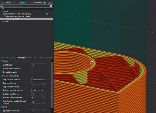The image size is (156, 113).
Task: Open the Multimaterial settings tab
Action: [x=39, y=58]
